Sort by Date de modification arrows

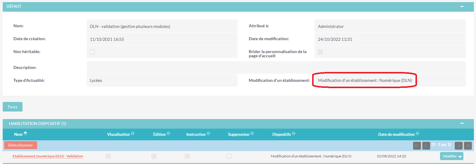pos(417,133)
